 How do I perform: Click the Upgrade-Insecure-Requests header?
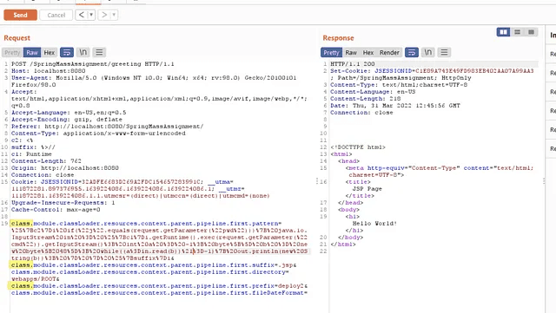click(63, 203)
